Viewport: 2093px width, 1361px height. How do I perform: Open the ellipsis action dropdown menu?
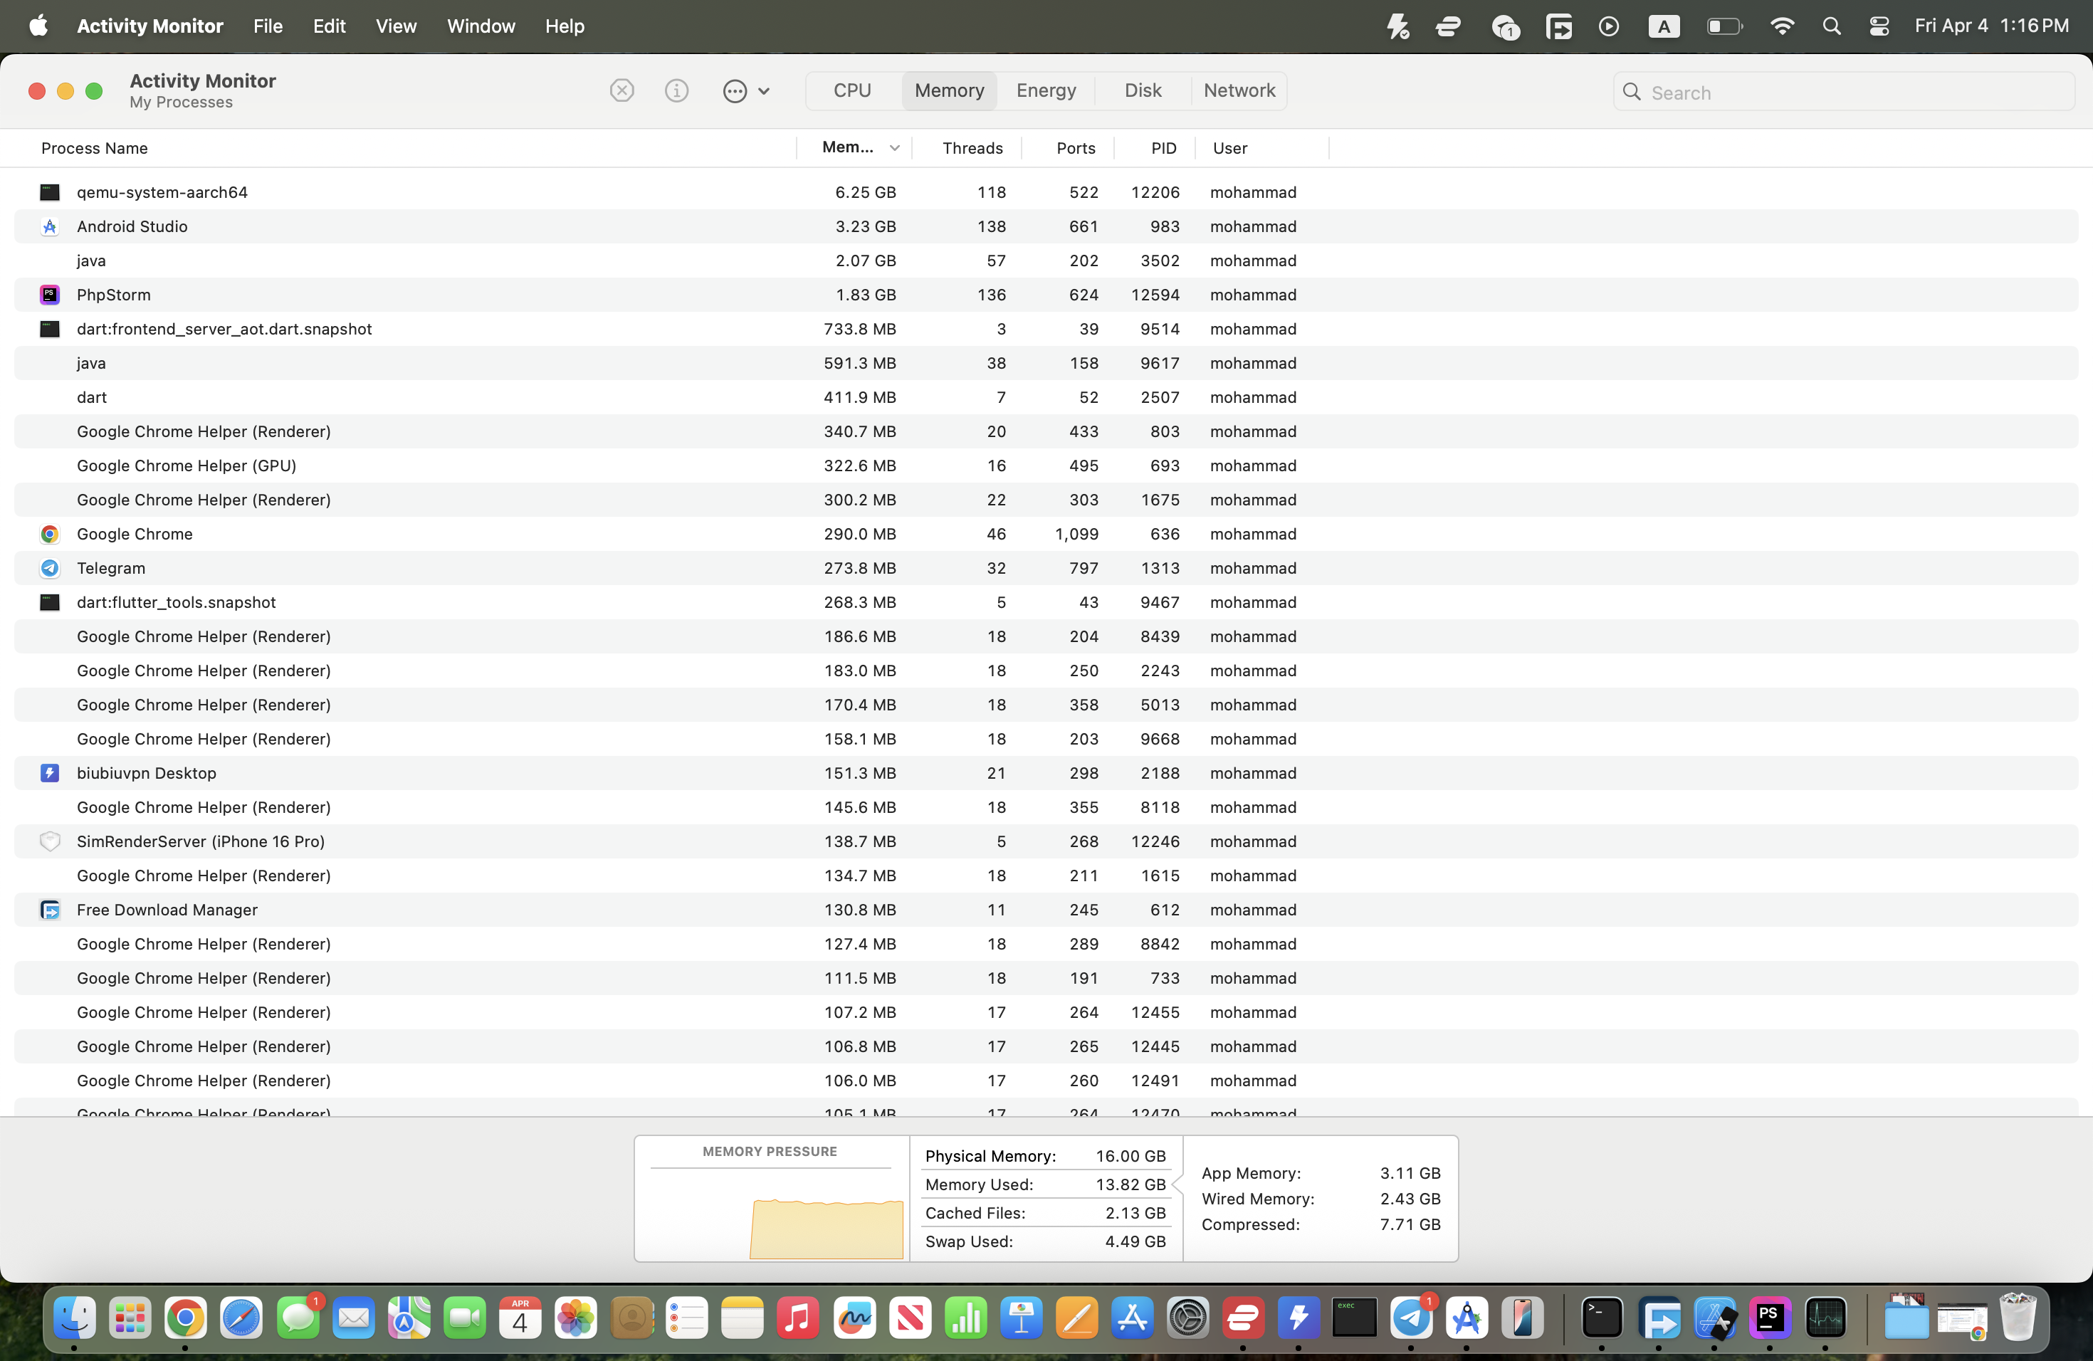click(746, 90)
